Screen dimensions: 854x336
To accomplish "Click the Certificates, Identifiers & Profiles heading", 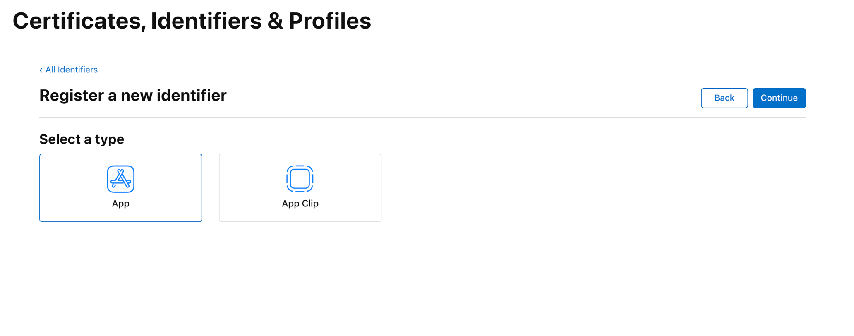I will [192, 21].
